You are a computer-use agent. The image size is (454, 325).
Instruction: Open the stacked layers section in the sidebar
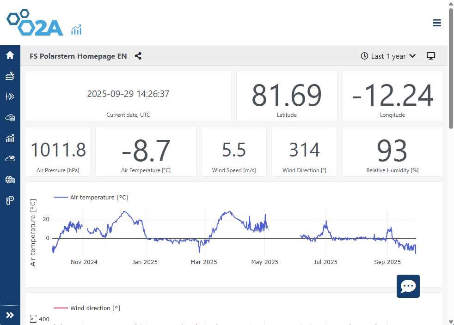(x=10, y=75)
